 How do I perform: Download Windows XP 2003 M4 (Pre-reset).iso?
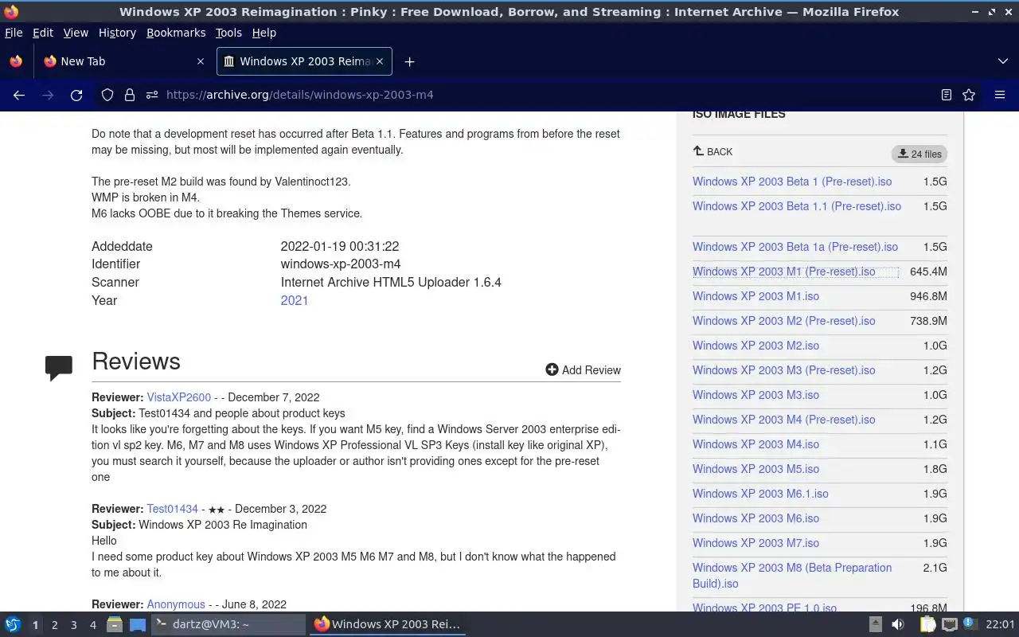click(784, 420)
